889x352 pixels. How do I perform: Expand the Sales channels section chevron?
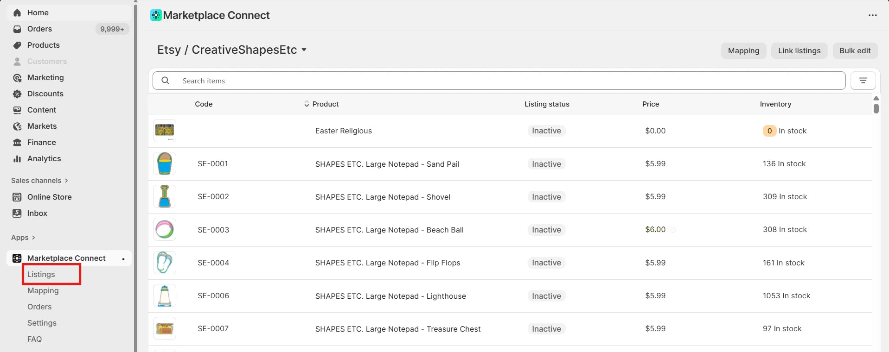tap(66, 181)
